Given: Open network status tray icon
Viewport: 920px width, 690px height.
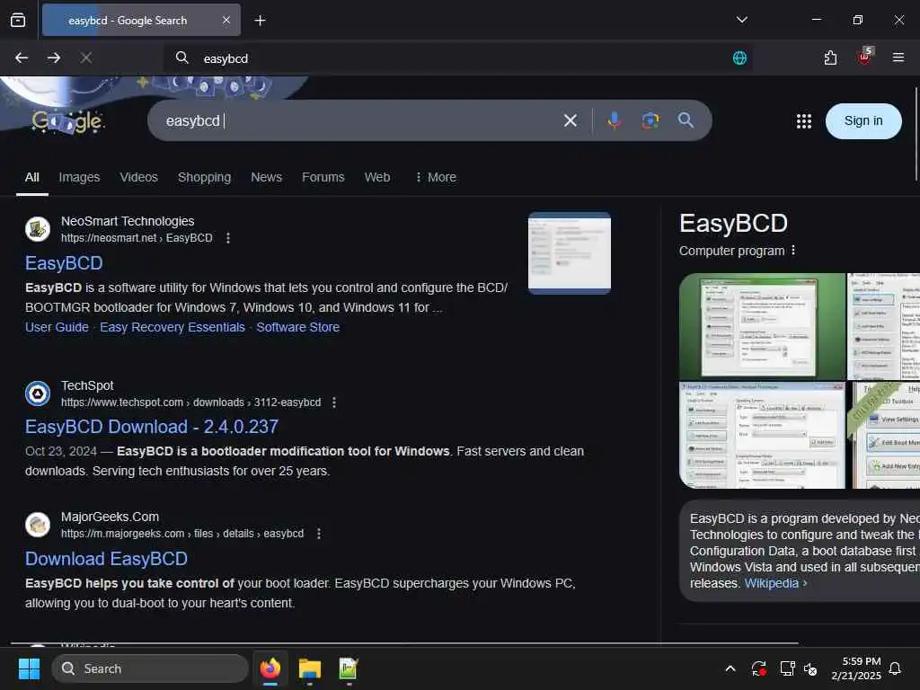Looking at the screenshot, I should coord(787,668).
